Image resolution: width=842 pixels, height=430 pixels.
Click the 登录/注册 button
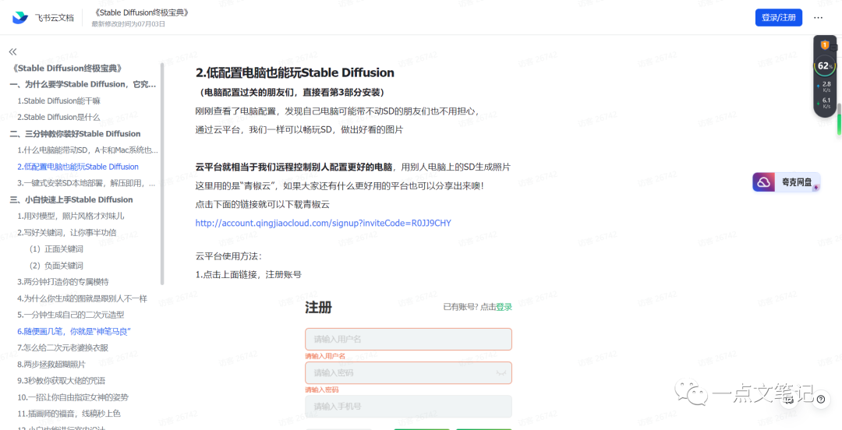click(x=779, y=18)
